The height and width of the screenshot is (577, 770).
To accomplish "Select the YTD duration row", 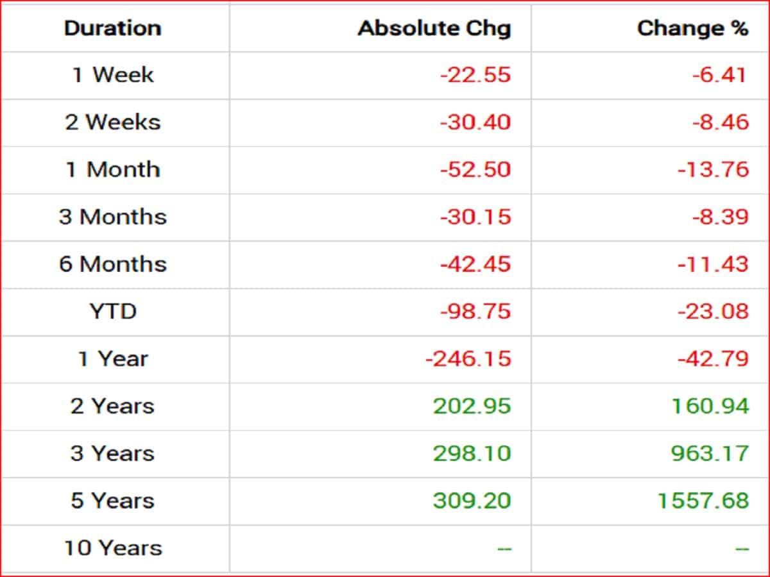I will tap(113, 312).
